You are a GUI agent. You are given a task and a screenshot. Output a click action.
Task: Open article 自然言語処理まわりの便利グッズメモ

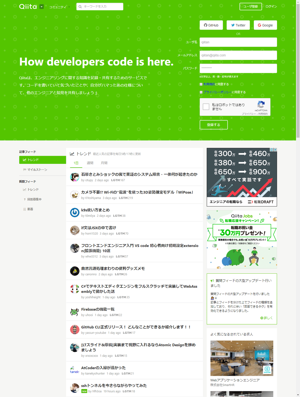point(113,268)
